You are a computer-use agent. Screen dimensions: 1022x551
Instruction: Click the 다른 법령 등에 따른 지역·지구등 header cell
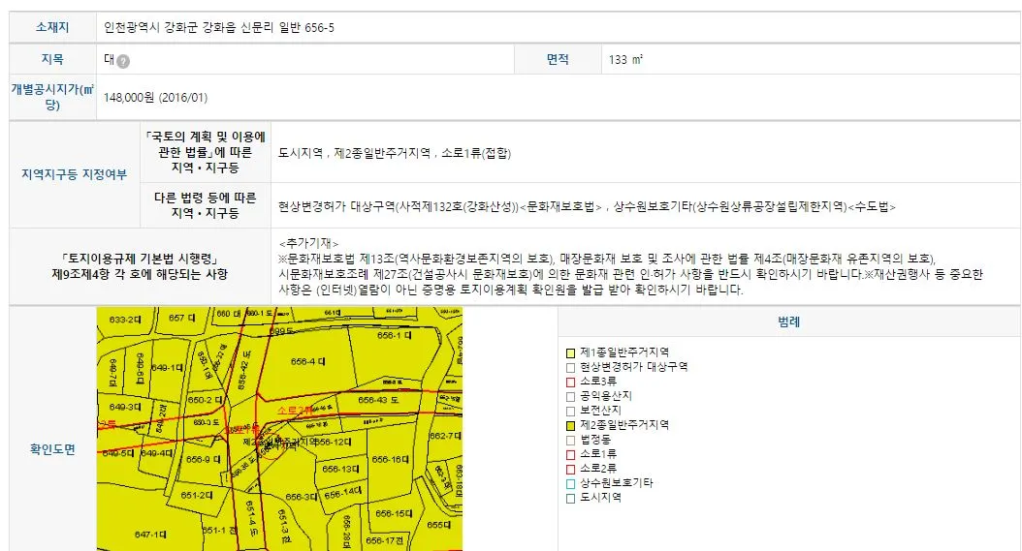click(206, 205)
